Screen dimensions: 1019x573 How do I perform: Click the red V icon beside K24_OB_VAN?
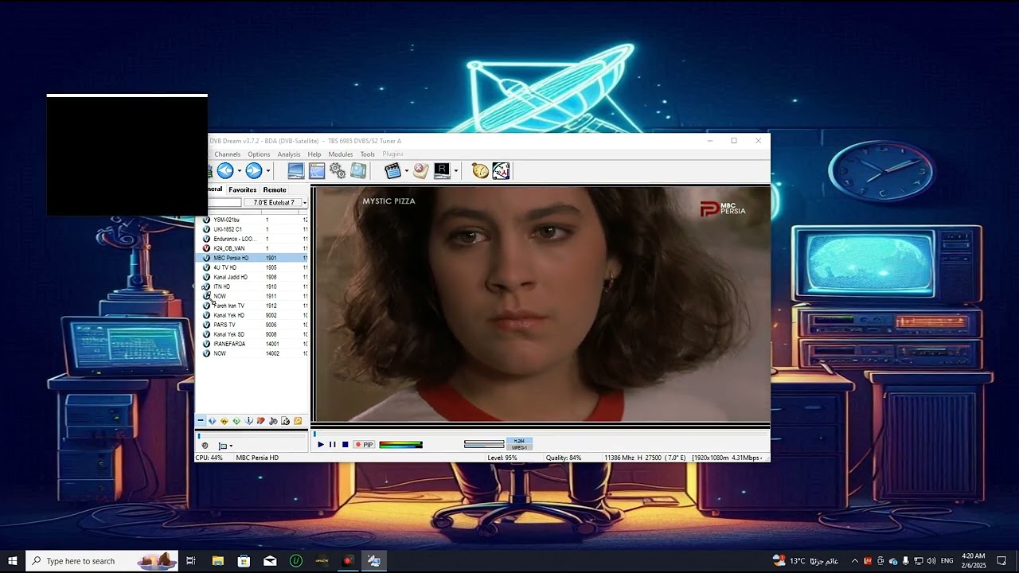(206, 248)
